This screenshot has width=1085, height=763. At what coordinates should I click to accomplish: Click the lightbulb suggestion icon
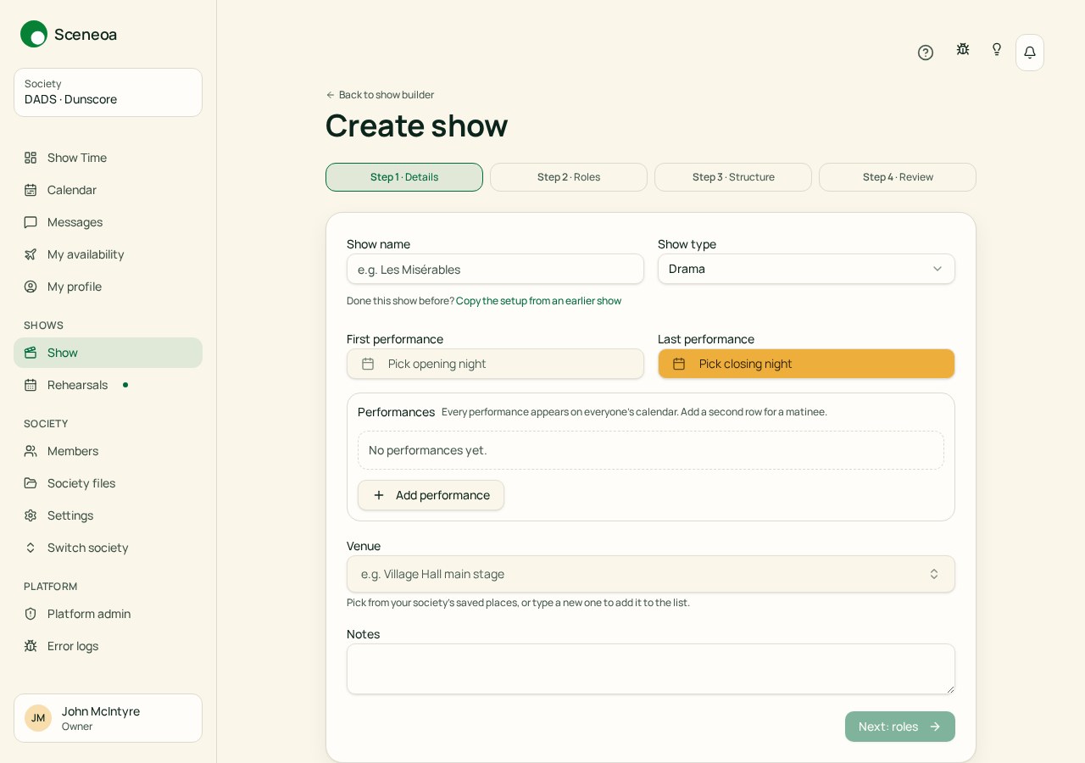(997, 49)
